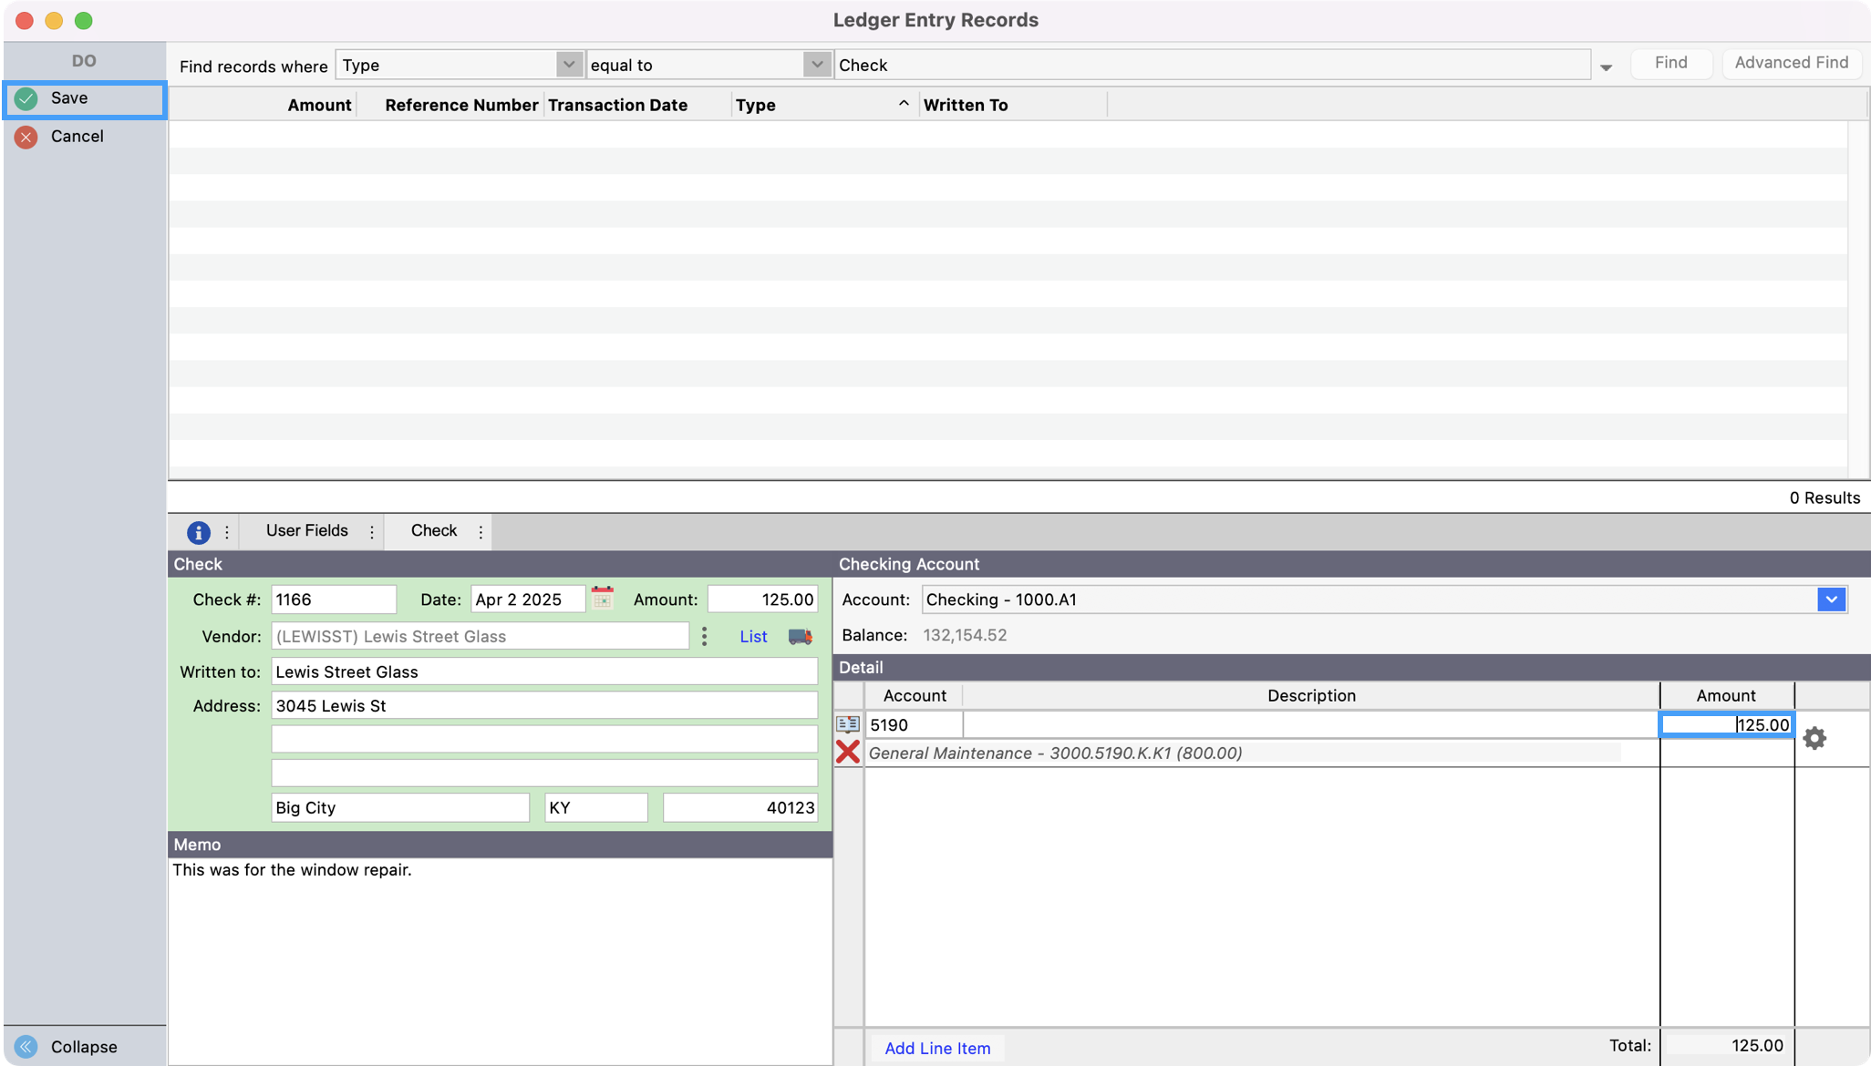The height and width of the screenshot is (1066, 1871).
Task: Open the Checking account dropdown
Action: click(1831, 600)
